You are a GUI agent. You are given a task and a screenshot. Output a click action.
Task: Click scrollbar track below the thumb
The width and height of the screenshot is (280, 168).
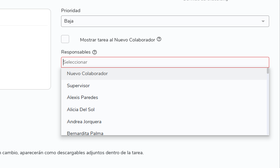click(268, 108)
